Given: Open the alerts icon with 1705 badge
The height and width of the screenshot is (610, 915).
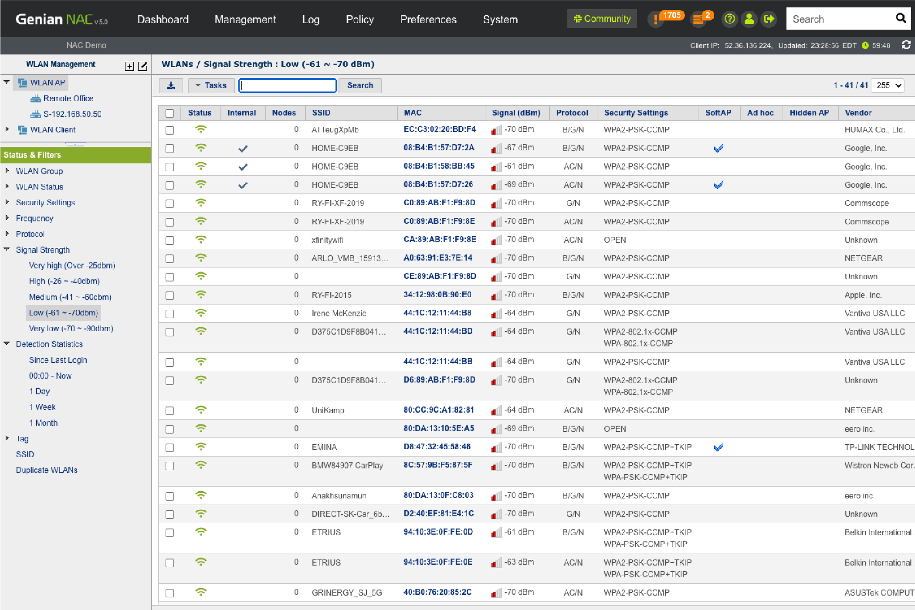Looking at the screenshot, I should click(x=656, y=19).
